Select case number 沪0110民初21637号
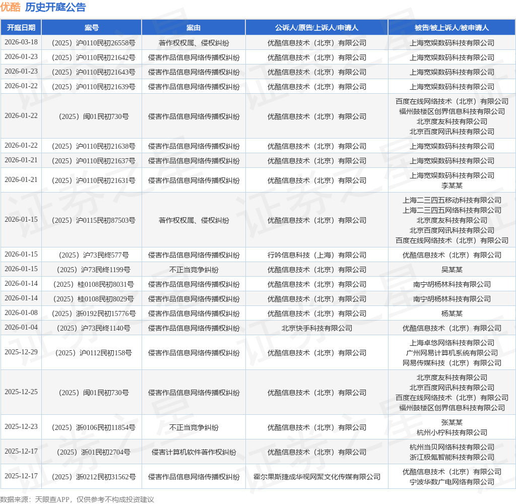This screenshot has height=504, width=516. [x=93, y=161]
